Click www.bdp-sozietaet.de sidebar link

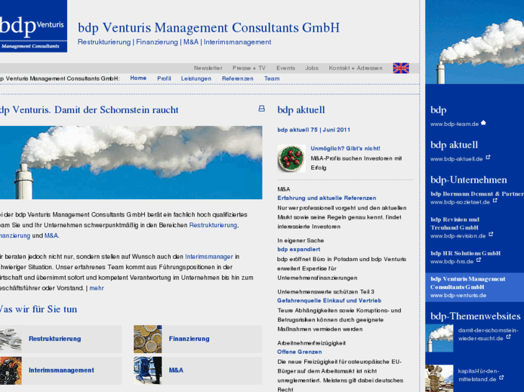pos(460,202)
